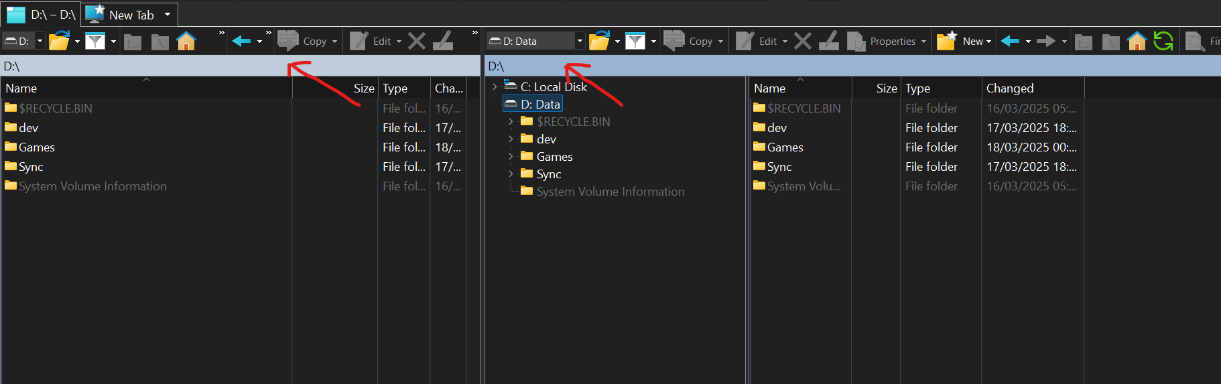Click the right pane's blue back arrow
1221x384 pixels.
click(x=1010, y=42)
